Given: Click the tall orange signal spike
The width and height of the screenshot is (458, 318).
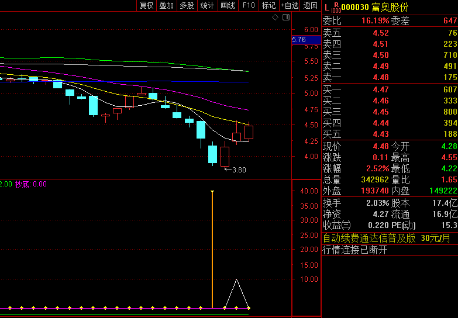Looking at the screenshot, I should point(212,249).
